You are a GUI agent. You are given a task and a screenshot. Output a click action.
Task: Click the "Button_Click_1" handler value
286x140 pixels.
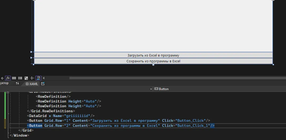[193, 125]
